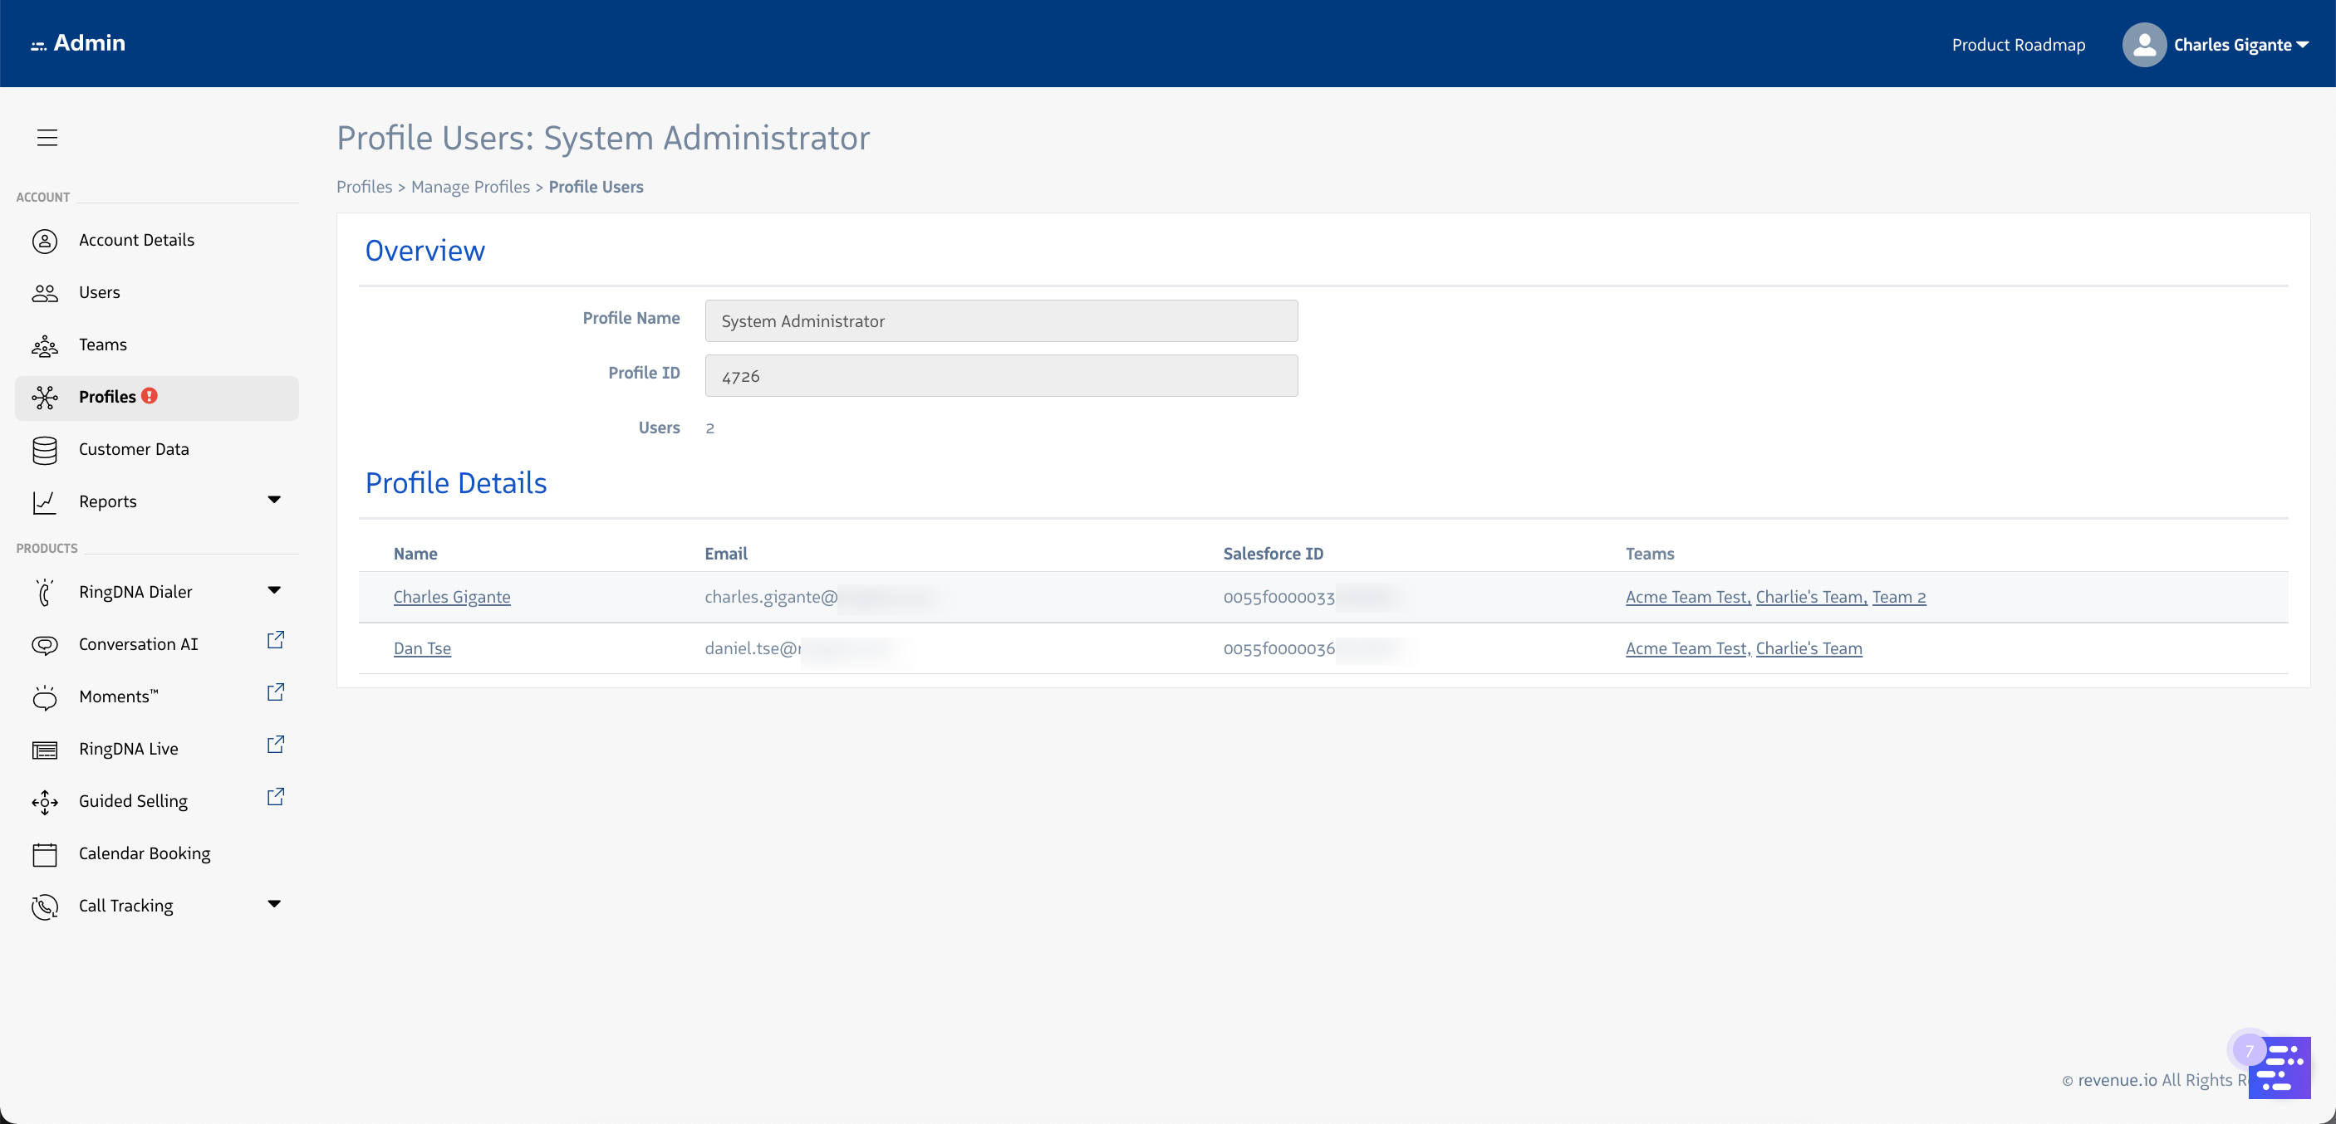Expand the Call Tracking section
This screenshot has width=2336, height=1124.
pyautogui.click(x=274, y=903)
